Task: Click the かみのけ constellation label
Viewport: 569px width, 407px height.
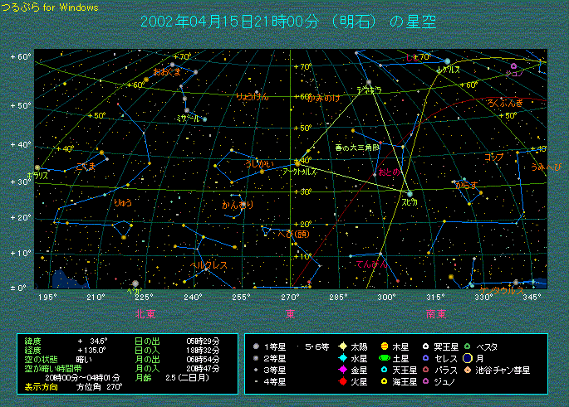Action: point(324,98)
